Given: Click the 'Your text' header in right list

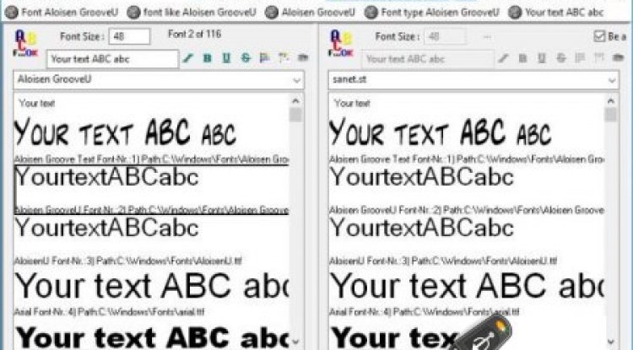Looking at the screenshot, I should point(352,103).
